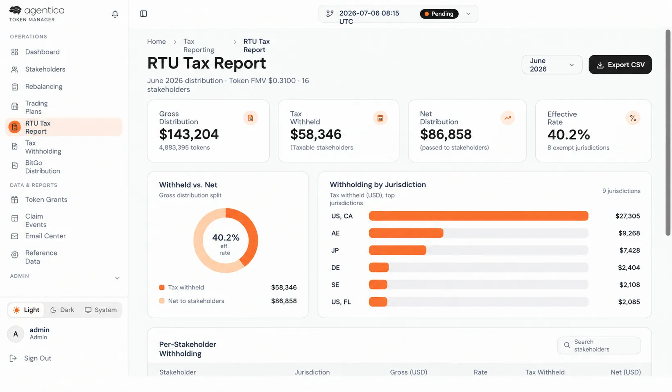Expand the snapshot 2026-07-06 08:15 UTC selector
The height and width of the screenshot is (392, 672).
tap(398, 14)
